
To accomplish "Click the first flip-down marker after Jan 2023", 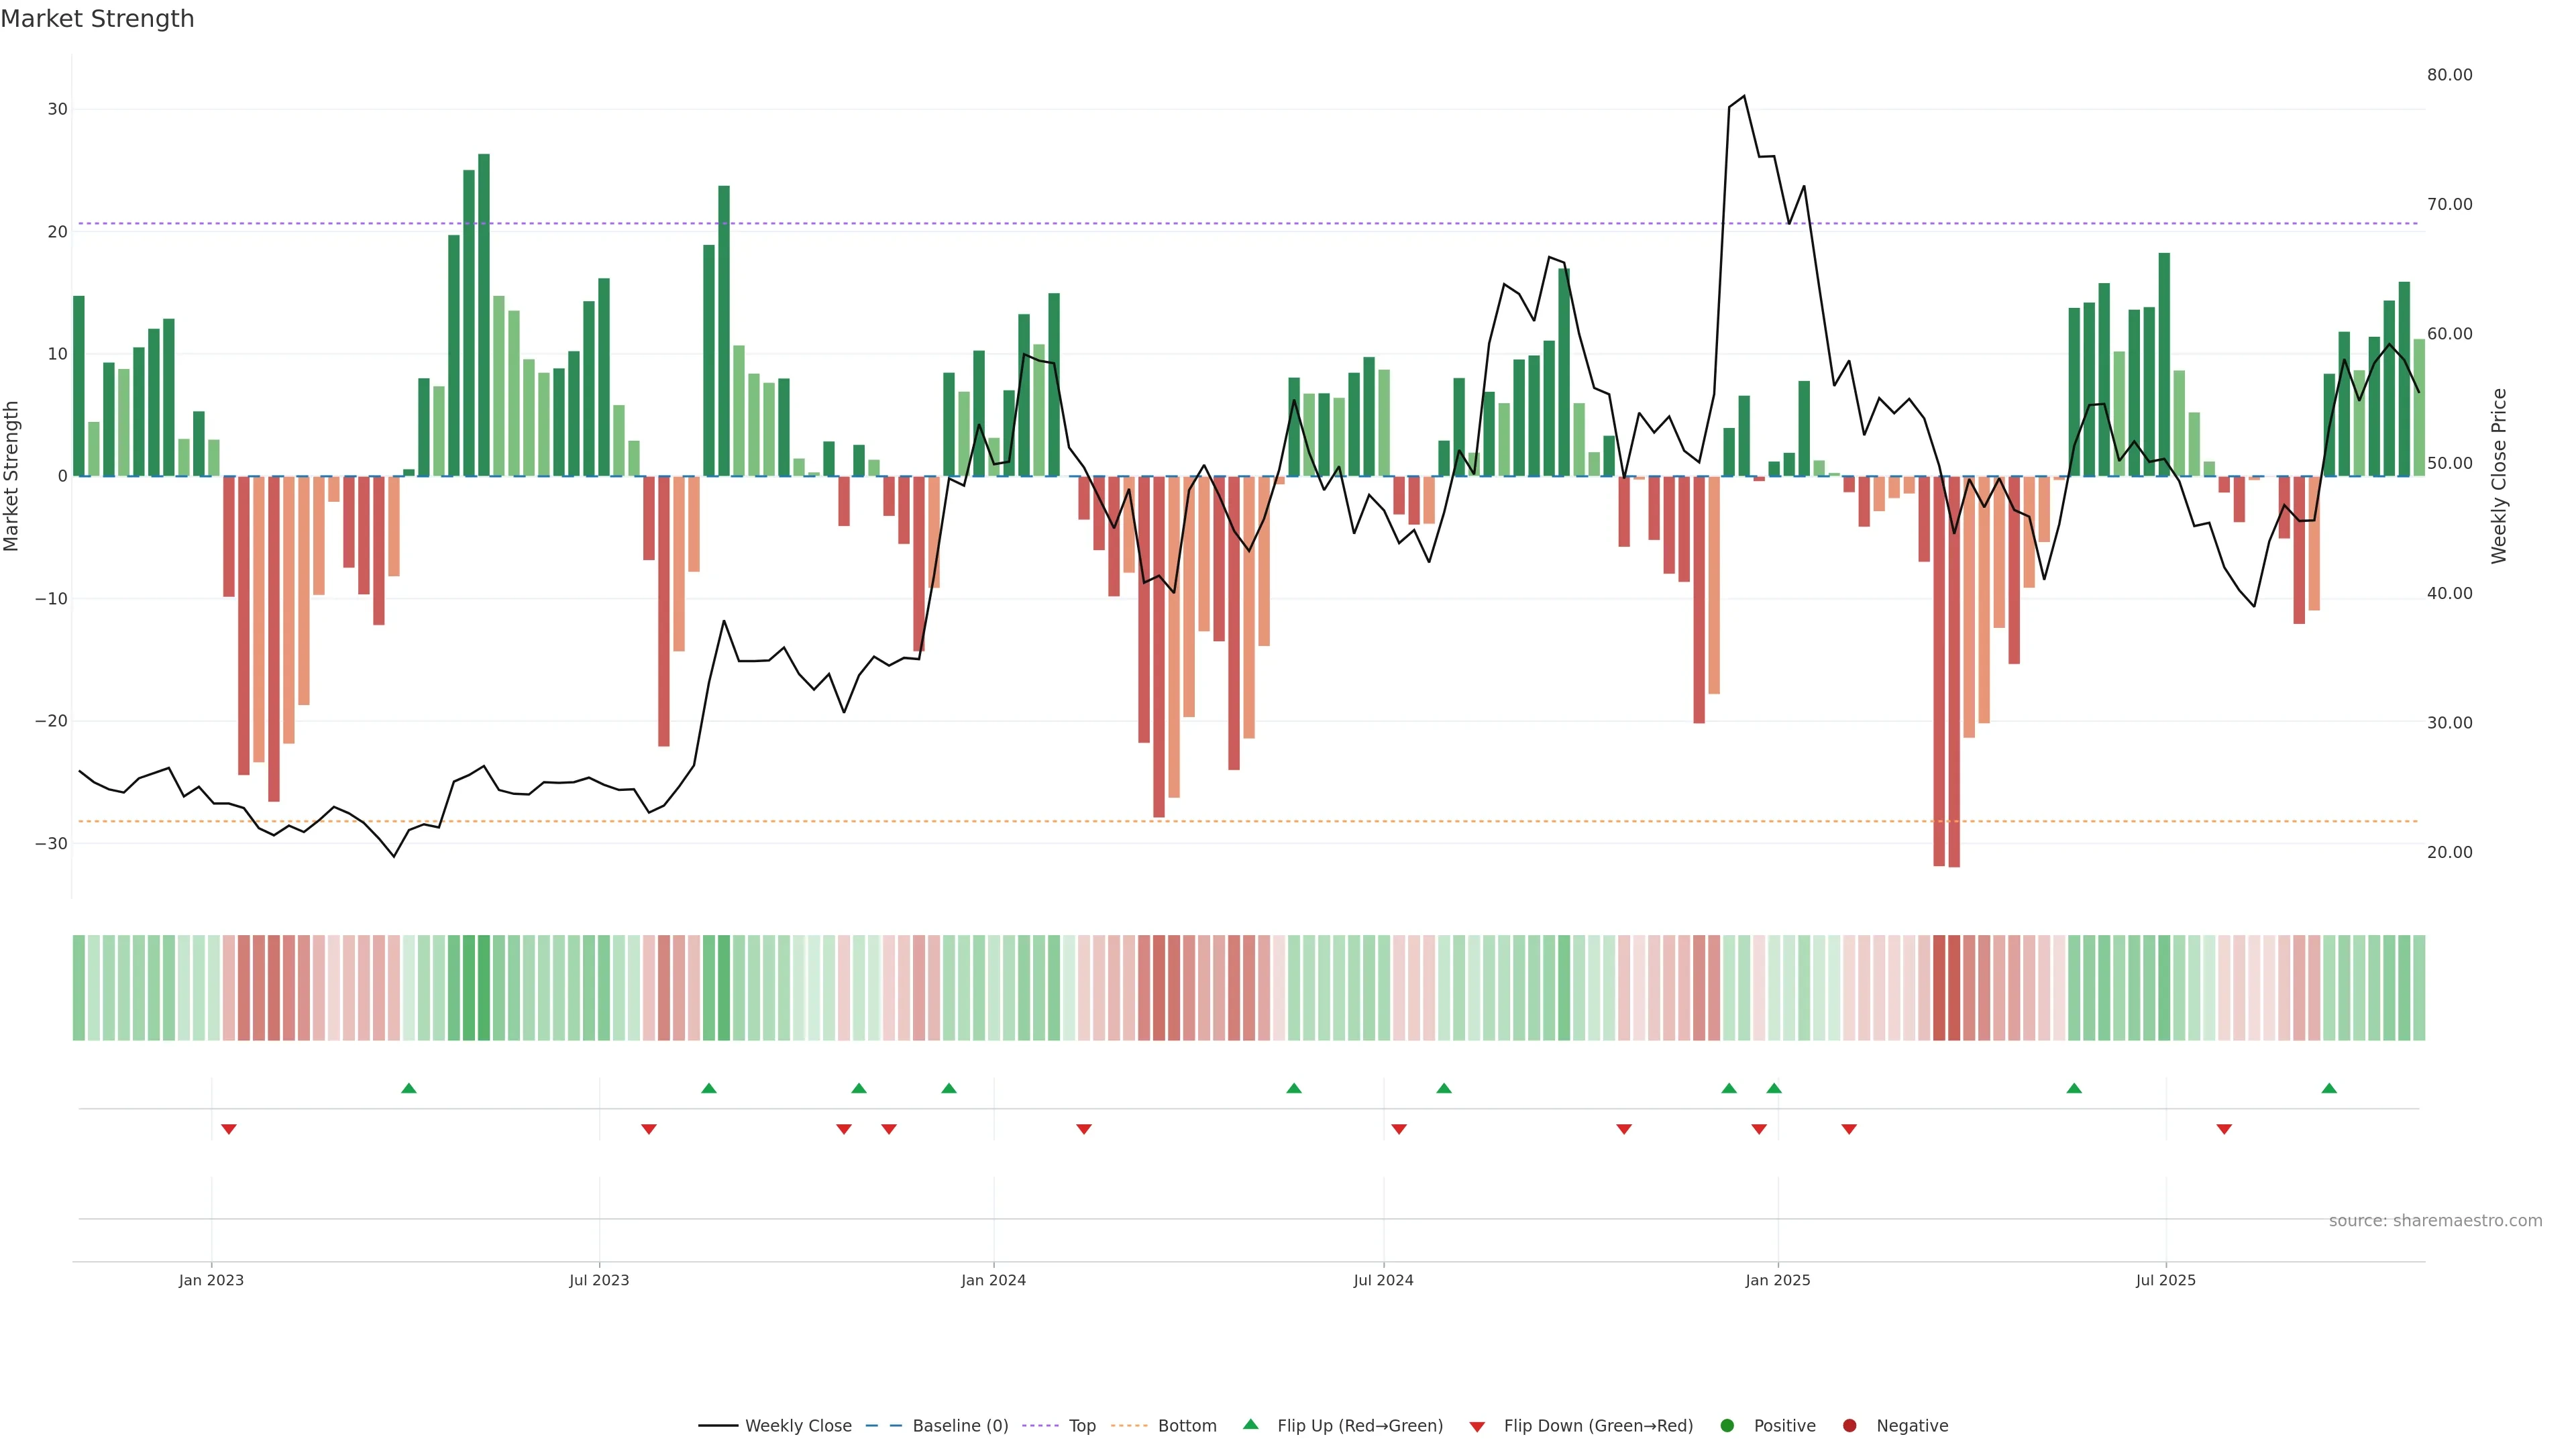I will point(229,1129).
